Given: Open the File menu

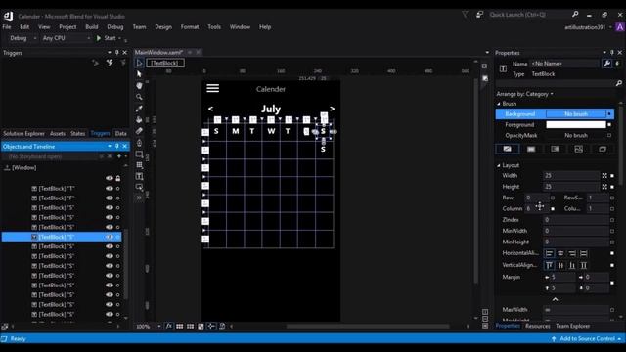Looking at the screenshot, I should [7, 27].
